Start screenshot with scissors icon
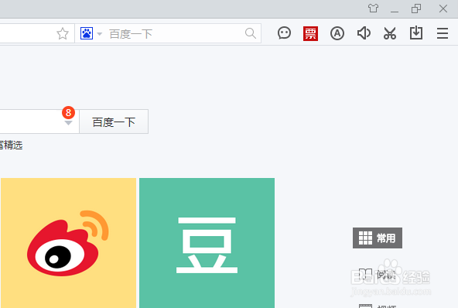The height and width of the screenshot is (308, 458). tap(390, 33)
